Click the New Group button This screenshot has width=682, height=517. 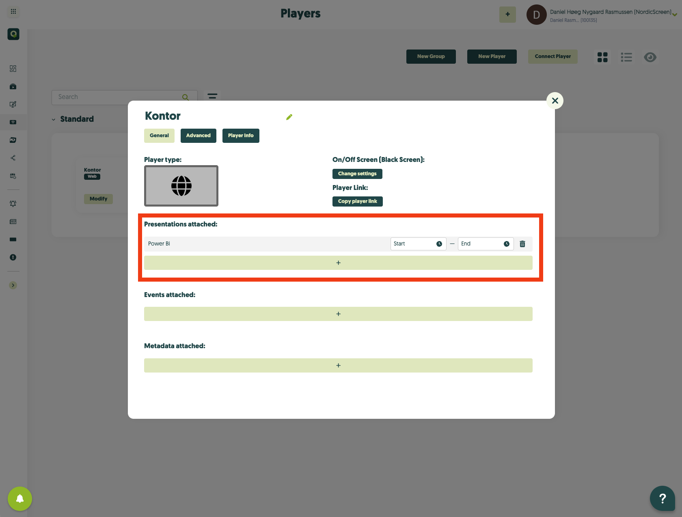click(431, 56)
